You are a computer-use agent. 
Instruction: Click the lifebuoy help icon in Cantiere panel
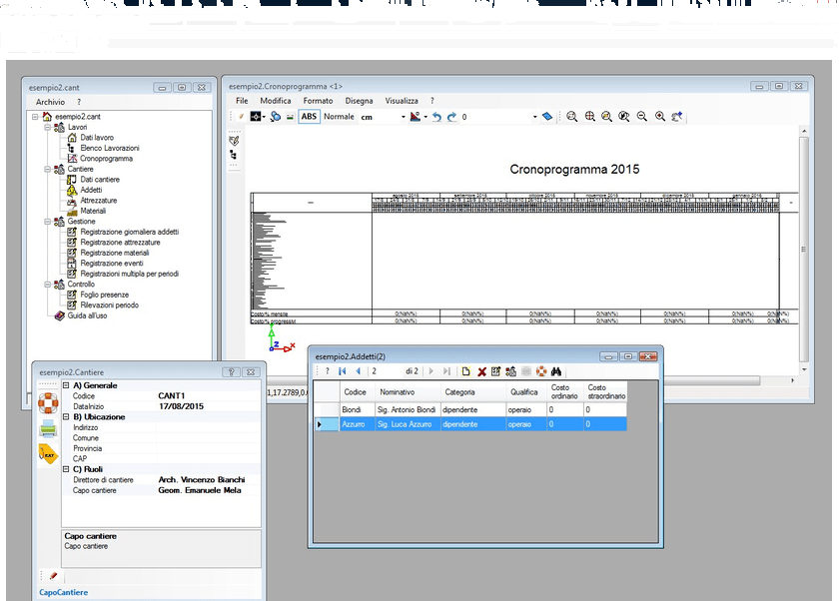48,403
